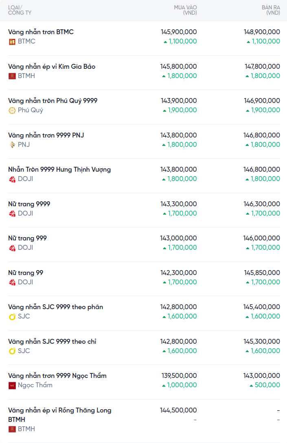Open Vàng nhẫn tròn Phú Quý 9999
This screenshot has height=443, width=287.
(53, 100)
